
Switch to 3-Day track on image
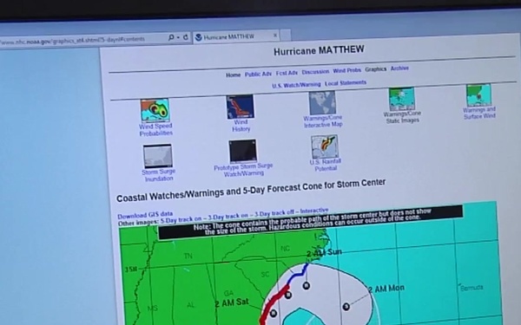coord(228,216)
